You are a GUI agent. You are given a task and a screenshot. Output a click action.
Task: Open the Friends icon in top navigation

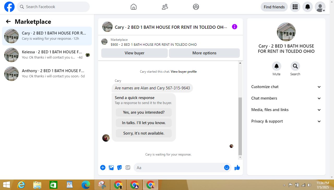click(165, 7)
